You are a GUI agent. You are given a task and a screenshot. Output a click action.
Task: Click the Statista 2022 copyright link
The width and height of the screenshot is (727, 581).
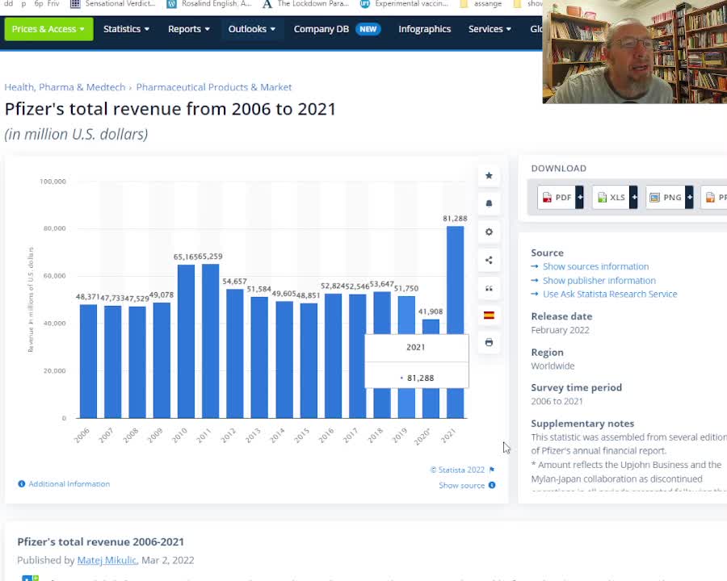coord(458,470)
